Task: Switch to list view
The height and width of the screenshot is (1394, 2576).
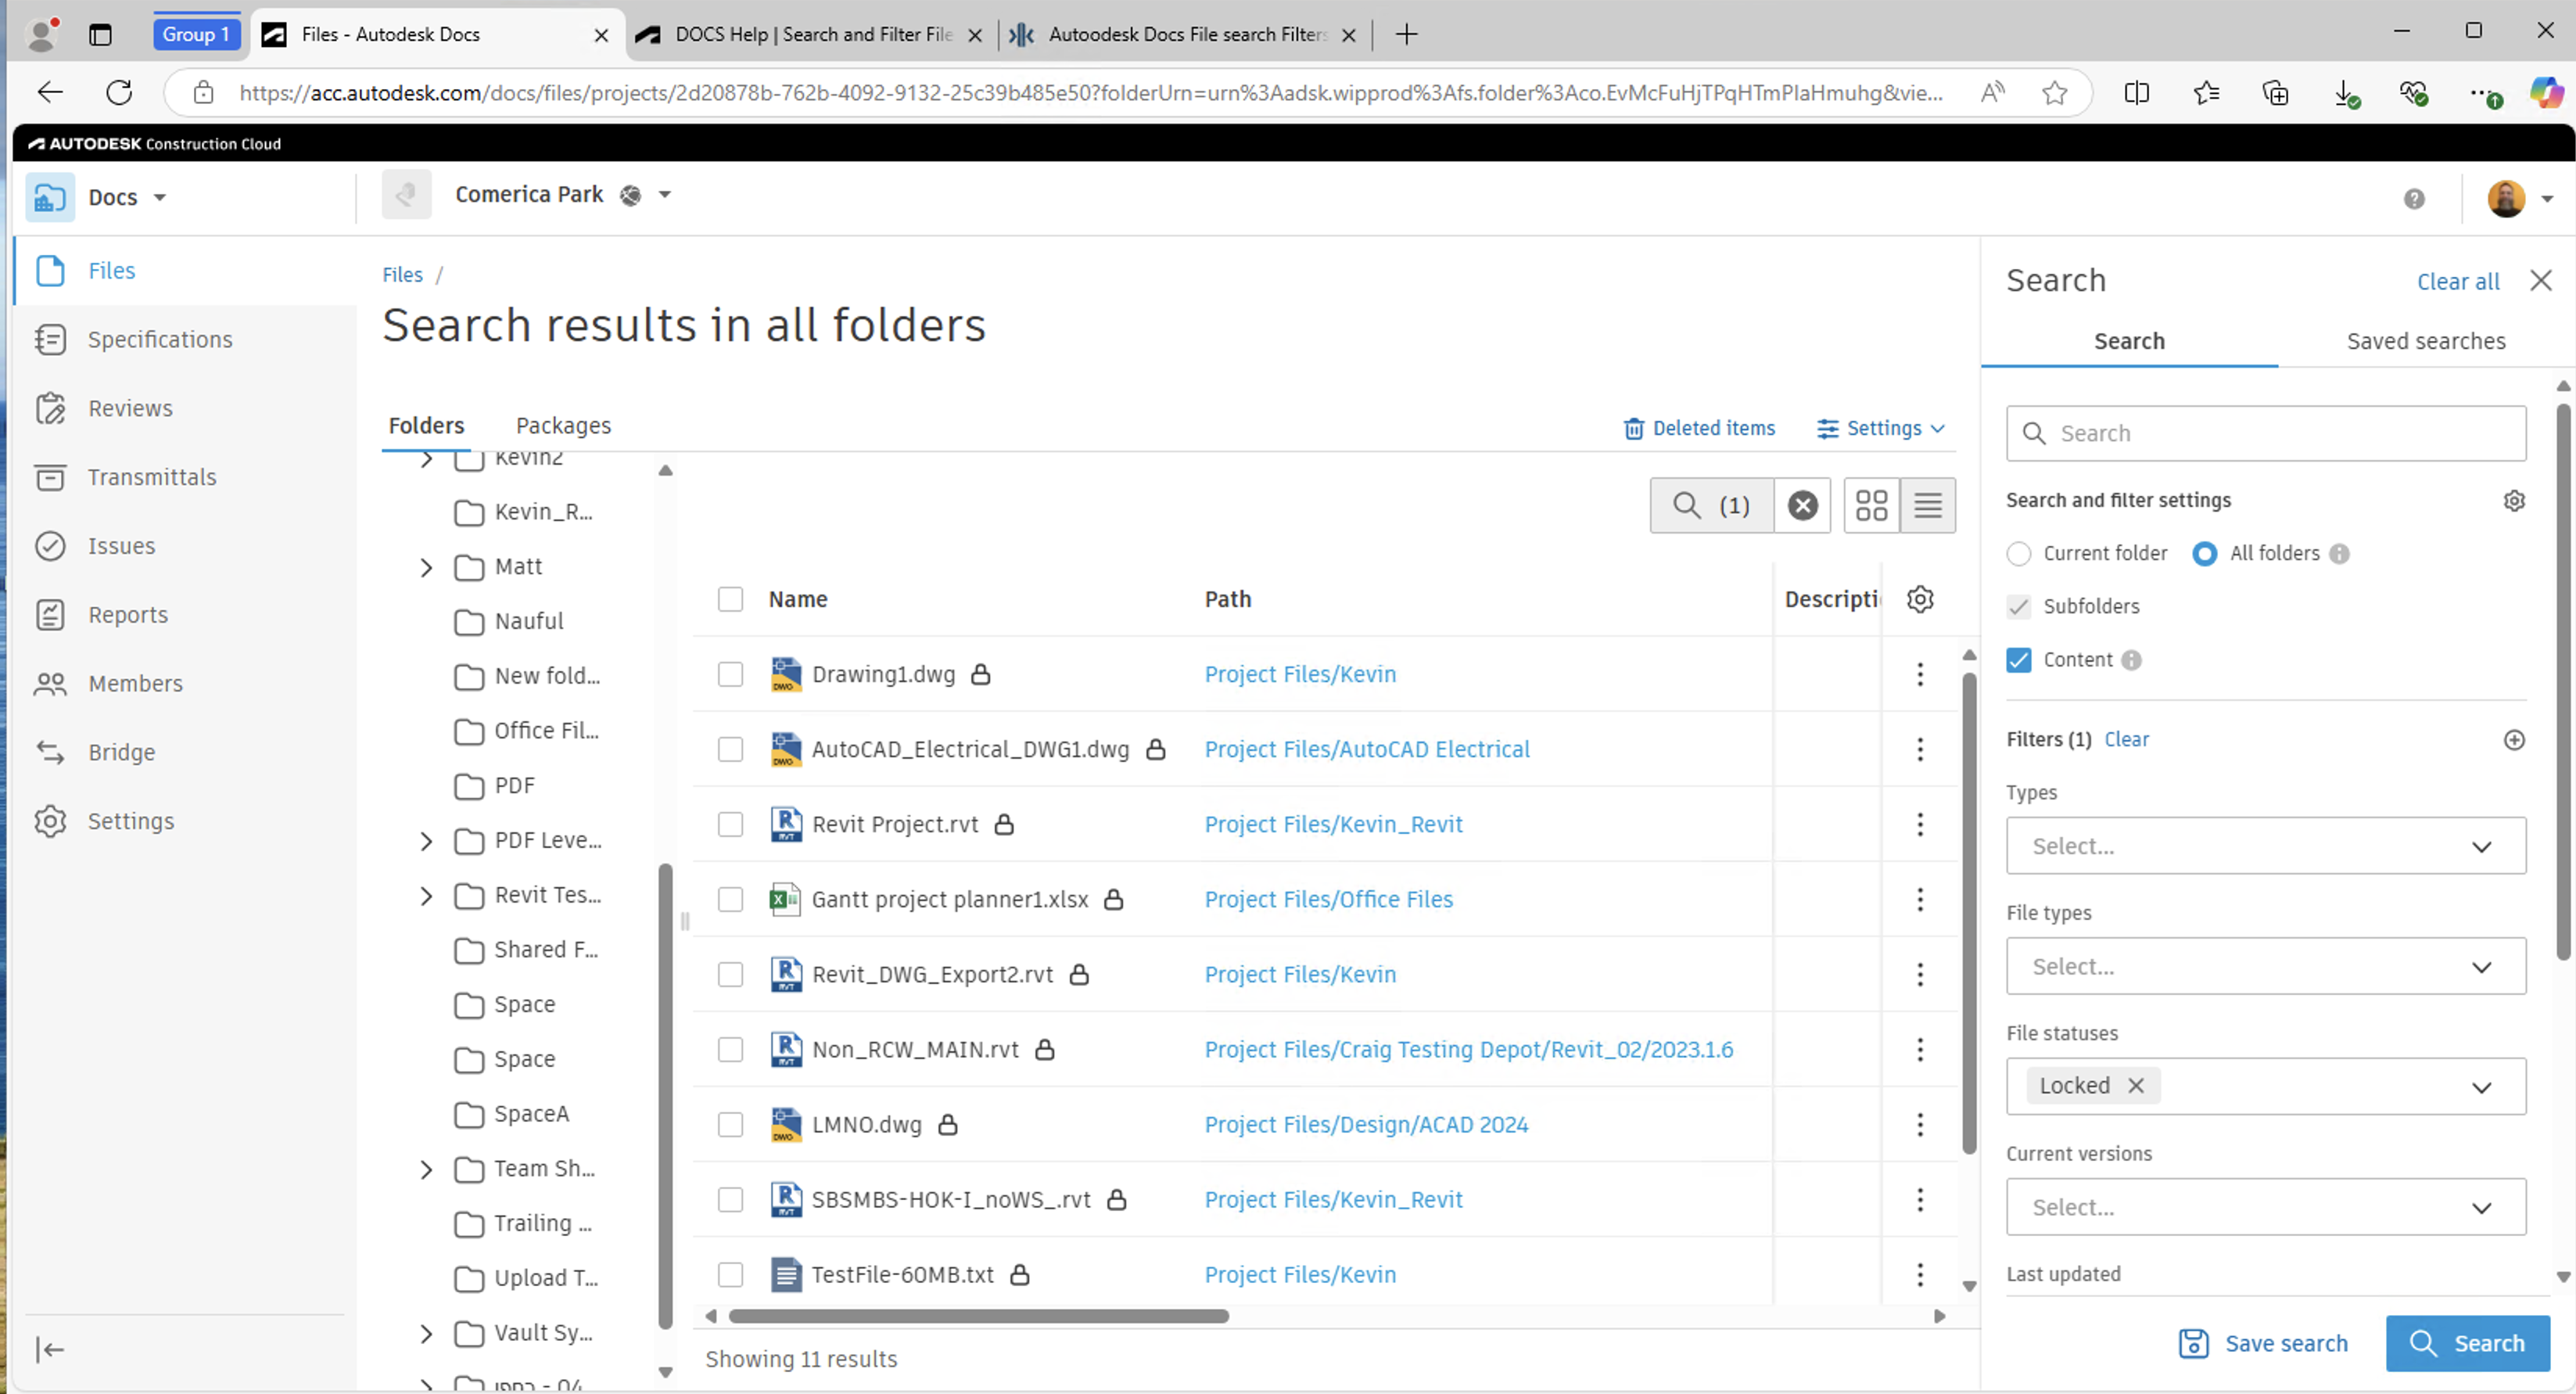Action: point(1928,505)
